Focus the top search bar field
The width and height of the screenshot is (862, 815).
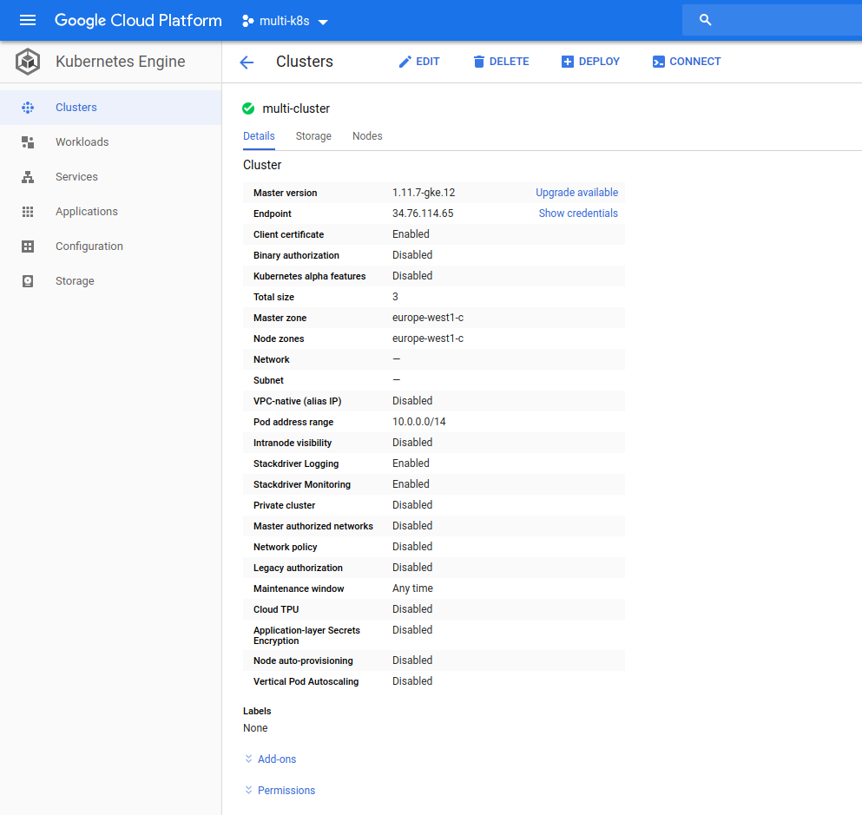772,20
